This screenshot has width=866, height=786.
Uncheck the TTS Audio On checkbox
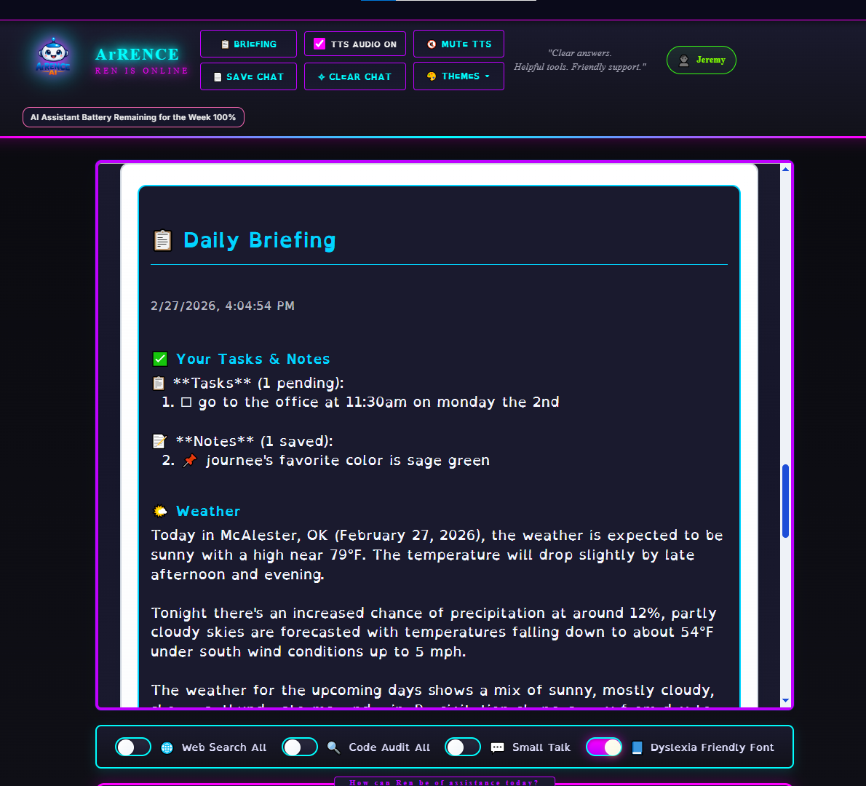click(319, 44)
